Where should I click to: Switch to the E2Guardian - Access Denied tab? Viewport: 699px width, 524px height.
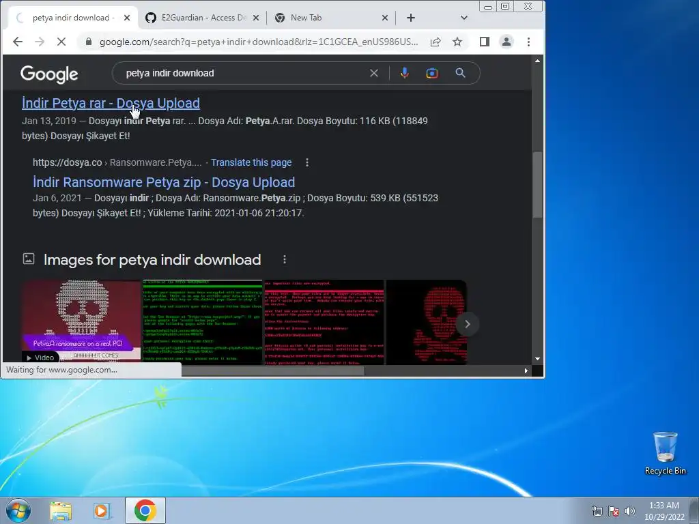click(203, 18)
